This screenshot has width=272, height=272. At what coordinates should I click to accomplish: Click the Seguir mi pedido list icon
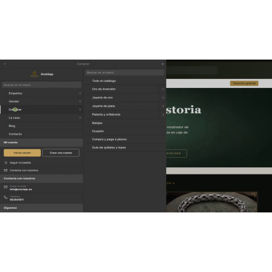pyautogui.click(x=5, y=162)
